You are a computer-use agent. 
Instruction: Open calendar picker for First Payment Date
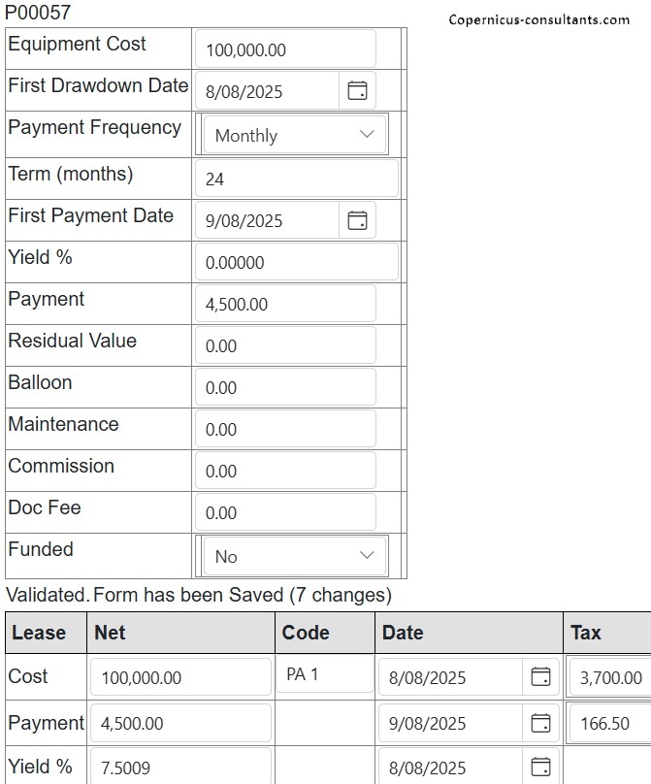(x=357, y=220)
